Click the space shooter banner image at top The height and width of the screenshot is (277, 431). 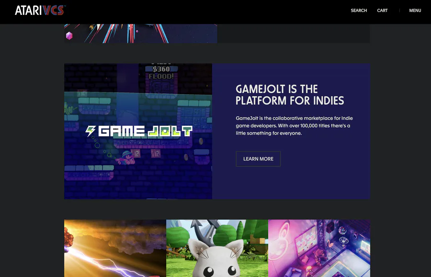[x=141, y=33]
